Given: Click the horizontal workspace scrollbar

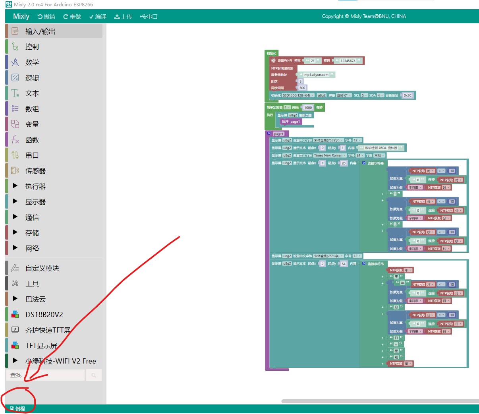Looking at the screenshot, I should coord(380,401).
